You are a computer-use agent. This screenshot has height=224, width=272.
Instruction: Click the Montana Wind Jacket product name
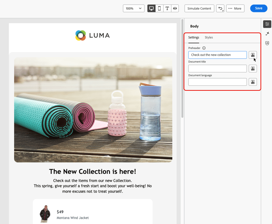pyautogui.click(x=73, y=218)
